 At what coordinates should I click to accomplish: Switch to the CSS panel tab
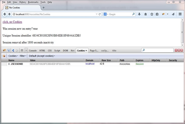pos(50,51)
